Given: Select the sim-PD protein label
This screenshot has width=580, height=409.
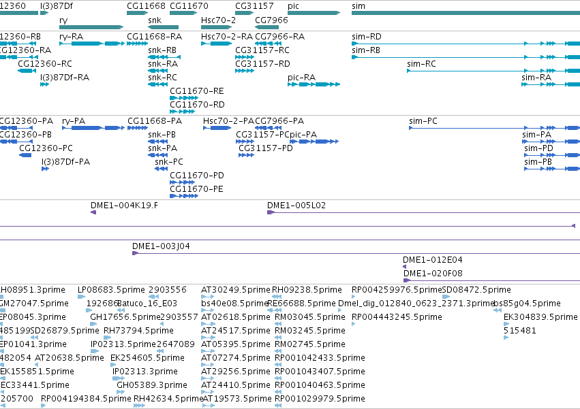Looking at the screenshot, I should coord(538,148).
